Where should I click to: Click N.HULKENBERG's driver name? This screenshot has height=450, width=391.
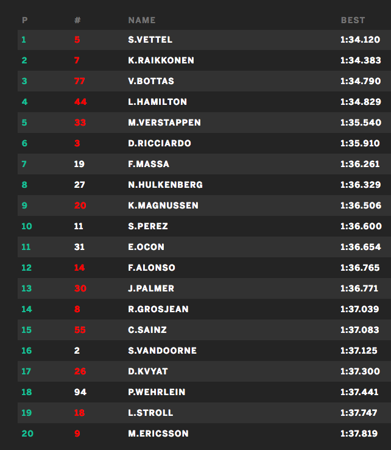click(165, 185)
